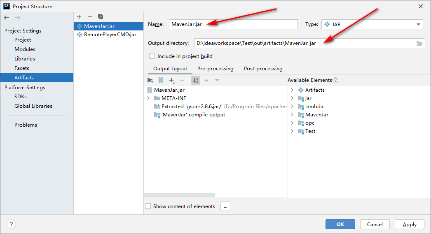The height and width of the screenshot is (234, 431).
Task: Open Available Elements help icon
Action: click(x=335, y=80)
